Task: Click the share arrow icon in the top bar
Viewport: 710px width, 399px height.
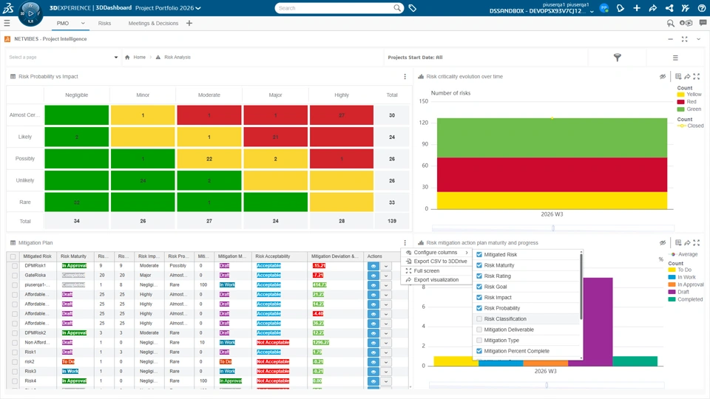Action: click(x=653, y=8)
